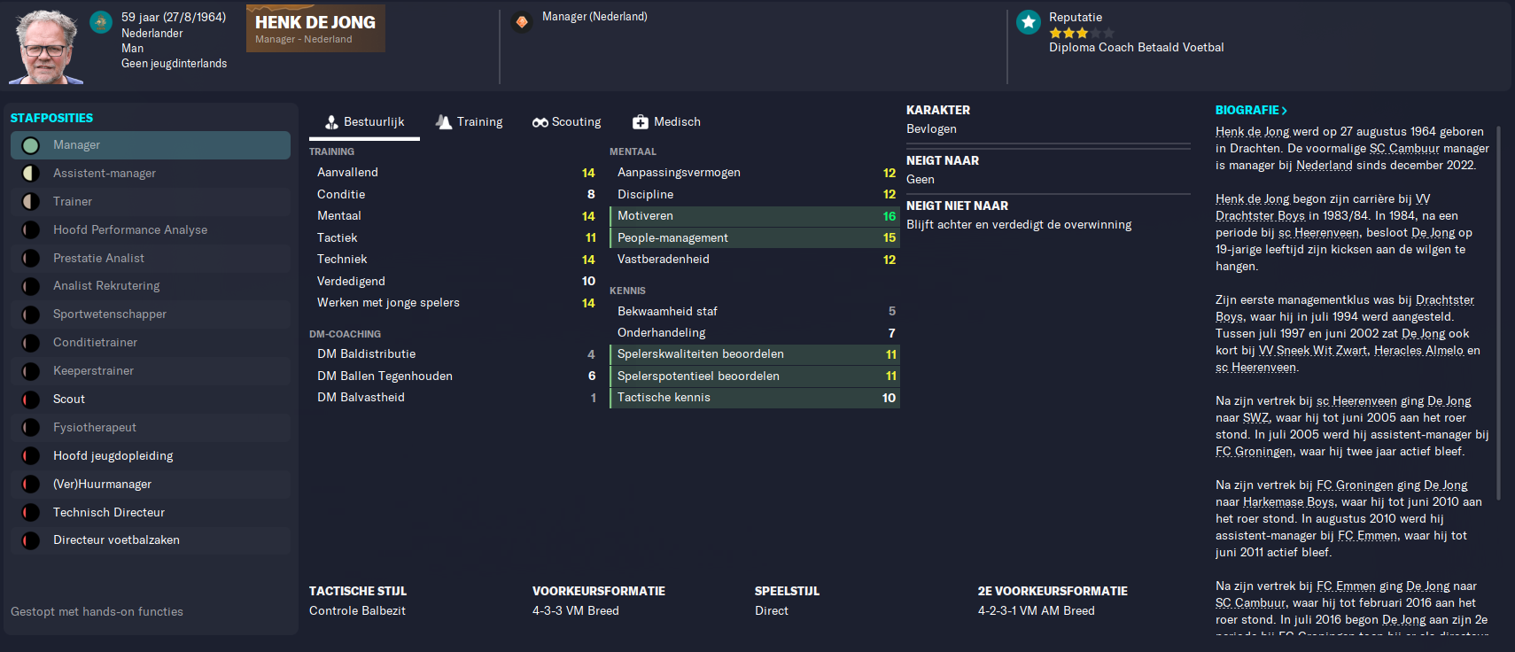The image size is (1515, 652).
Task: Click Henk de Jong's portrait photo
Action: tap(46, 46)
